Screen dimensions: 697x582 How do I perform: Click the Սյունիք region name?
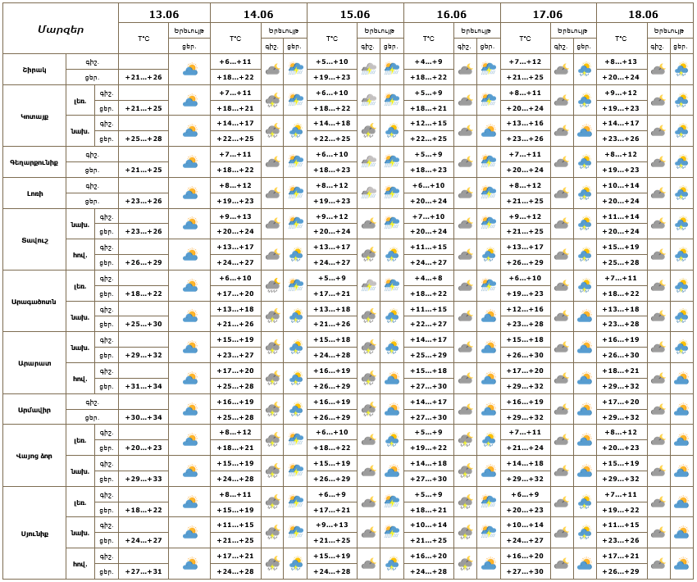pos(34,534)
